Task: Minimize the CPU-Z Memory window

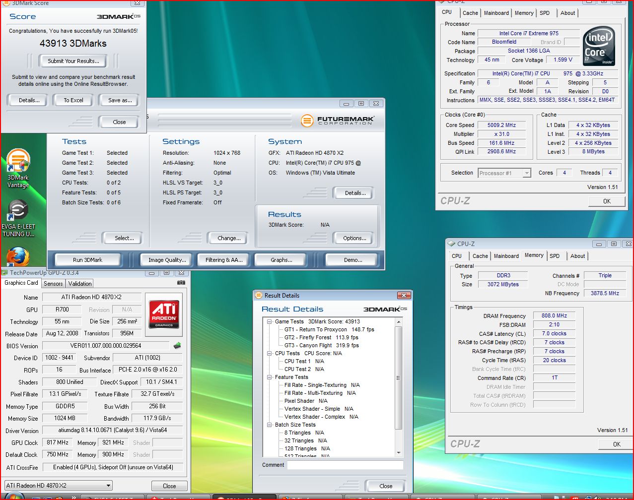Action: pyautogui.click(x=600, y=244)
